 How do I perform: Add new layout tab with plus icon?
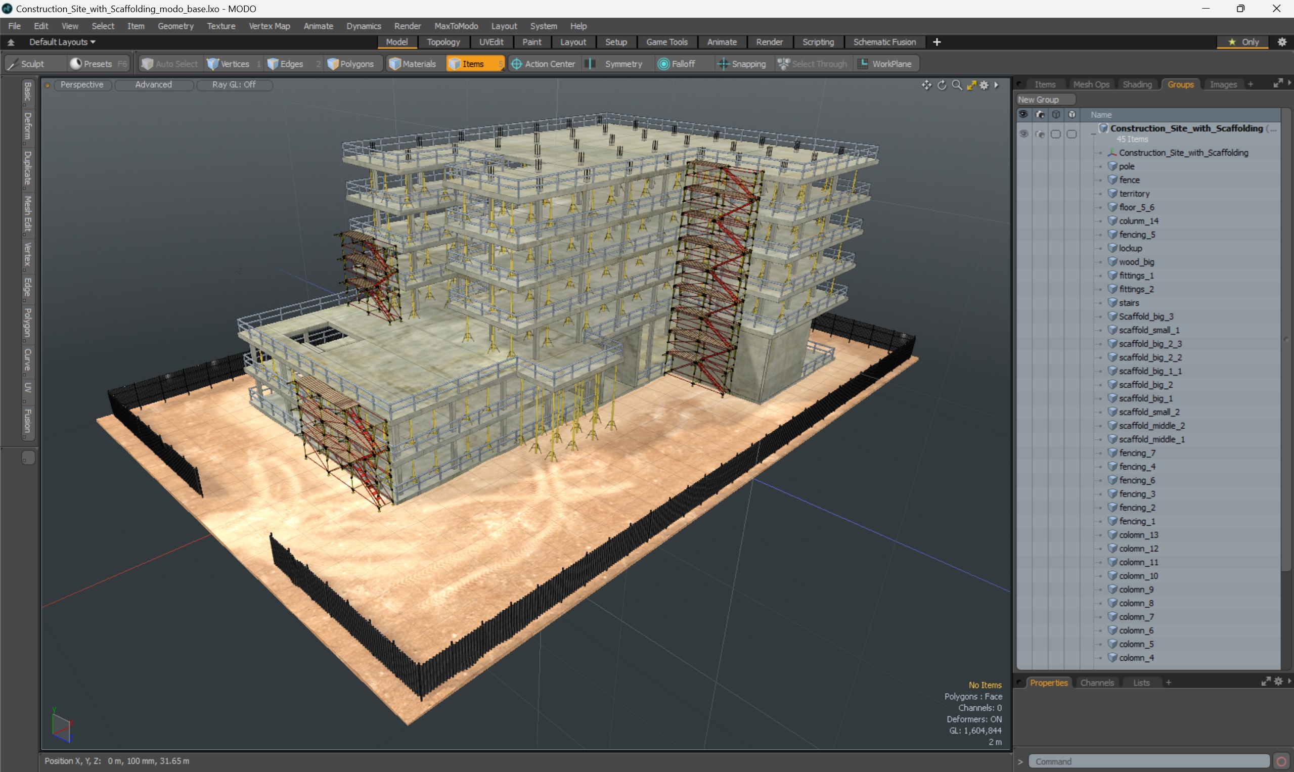[x=936, y=41]
